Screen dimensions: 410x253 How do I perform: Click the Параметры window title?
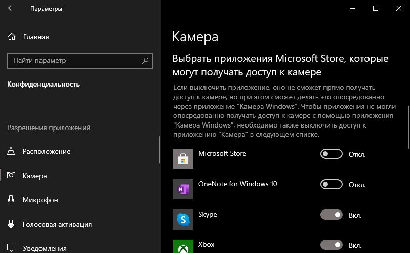click(x=46, y=9)
